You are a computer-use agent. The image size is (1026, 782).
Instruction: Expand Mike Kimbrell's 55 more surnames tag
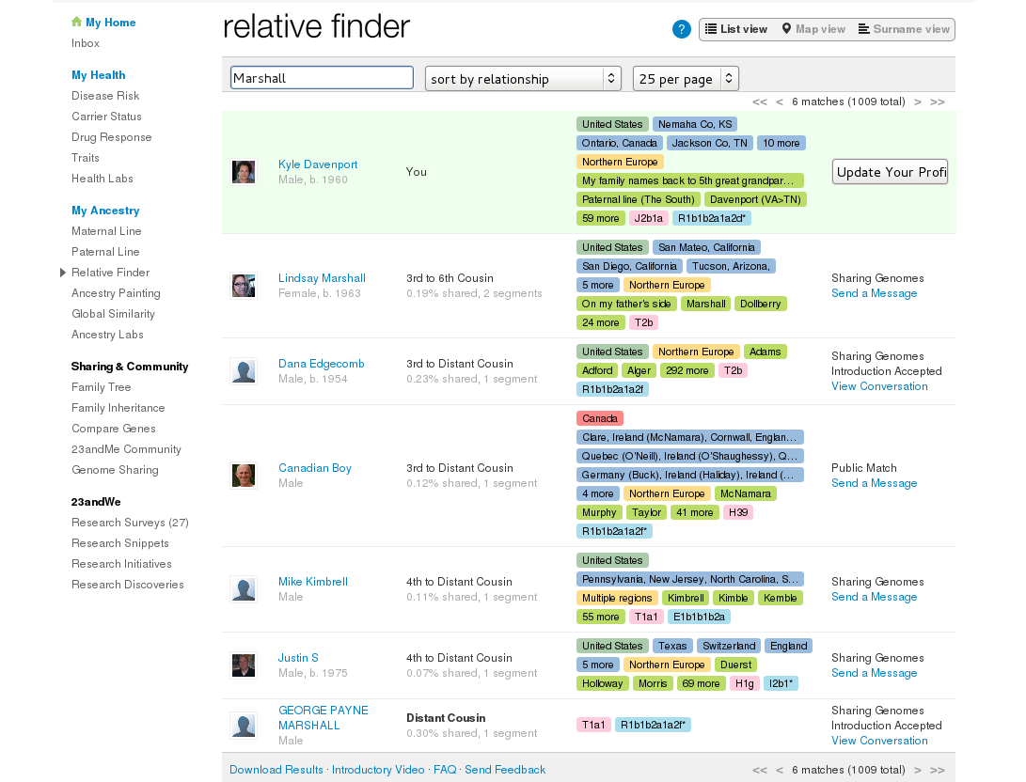pyautogui.click(x=601, y=617)
